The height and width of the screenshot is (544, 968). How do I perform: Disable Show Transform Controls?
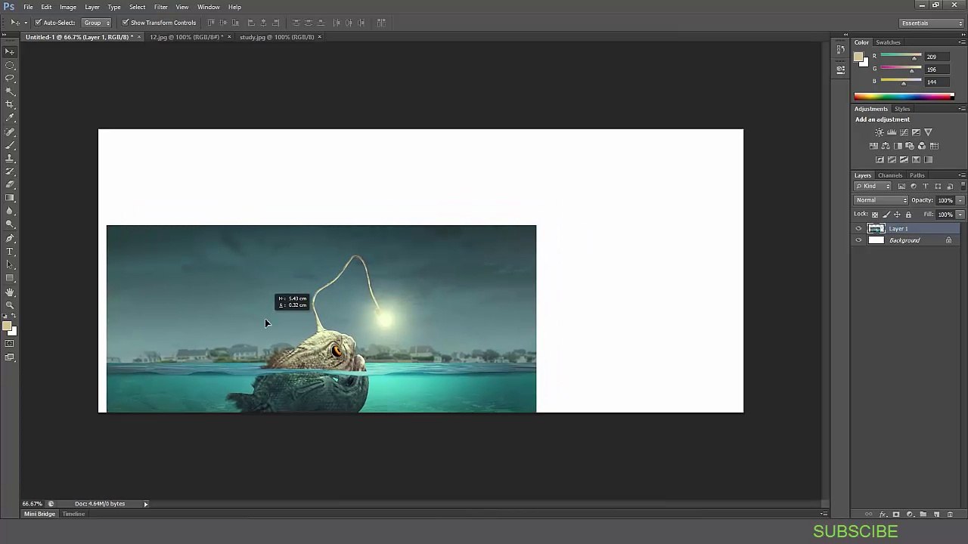click(x=125, y=23)
